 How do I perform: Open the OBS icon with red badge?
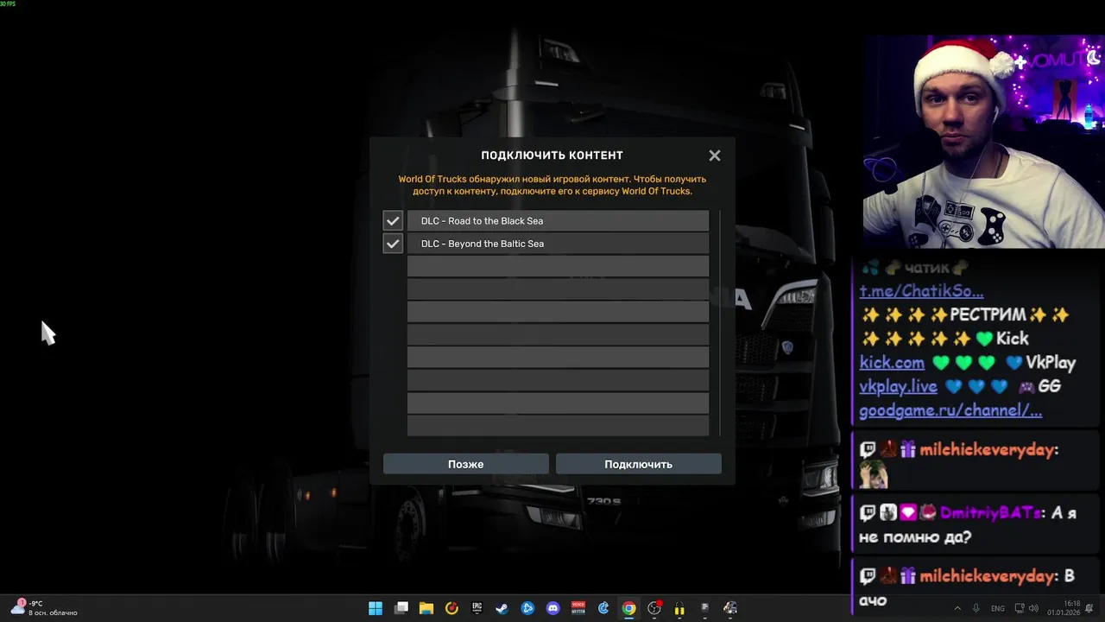point(654,608)
